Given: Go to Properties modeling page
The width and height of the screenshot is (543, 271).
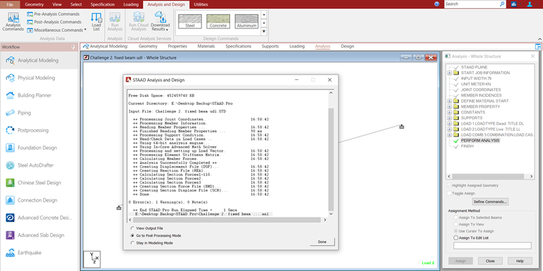Looking at the screenshot, I should (x=177, y=46).
